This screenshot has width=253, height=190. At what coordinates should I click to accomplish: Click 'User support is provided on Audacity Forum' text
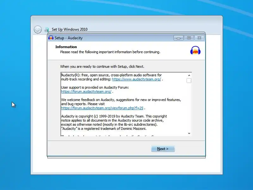(x=95, y=87)
